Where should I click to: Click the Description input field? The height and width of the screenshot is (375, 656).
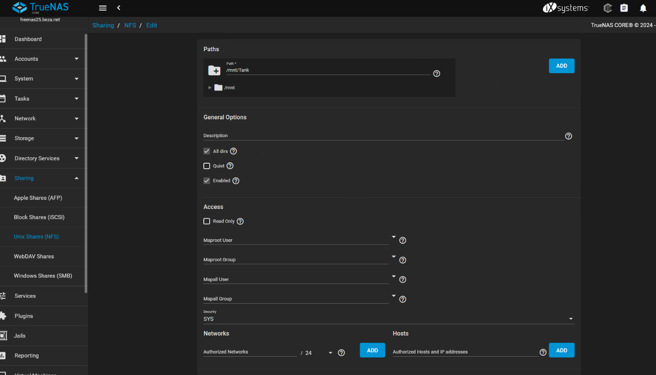[x=383, y=136]
